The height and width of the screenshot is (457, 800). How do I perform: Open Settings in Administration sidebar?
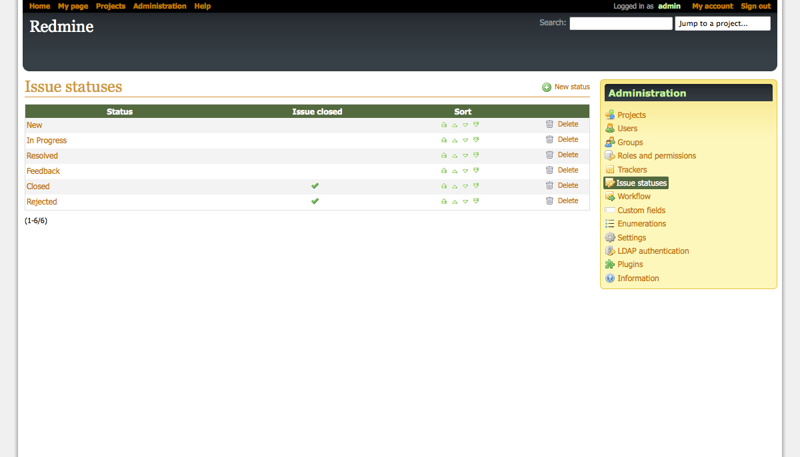(x=625, y=238)
